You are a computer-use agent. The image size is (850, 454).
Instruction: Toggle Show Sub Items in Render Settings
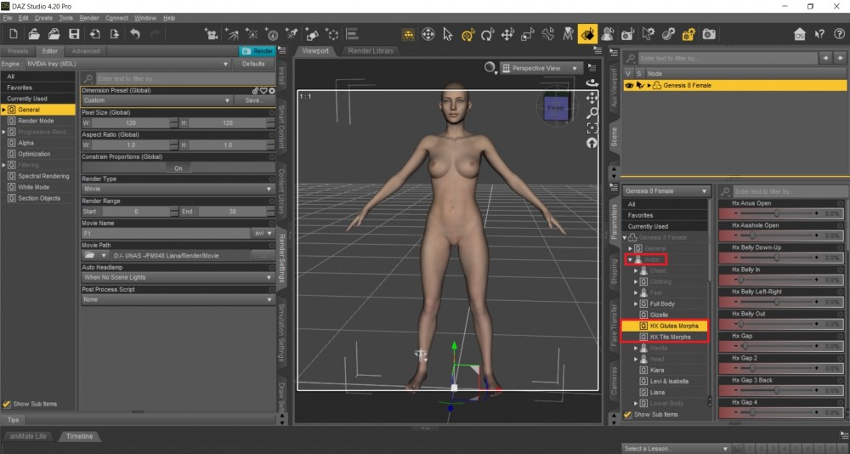pyautogui.click(x=7, y=404)
